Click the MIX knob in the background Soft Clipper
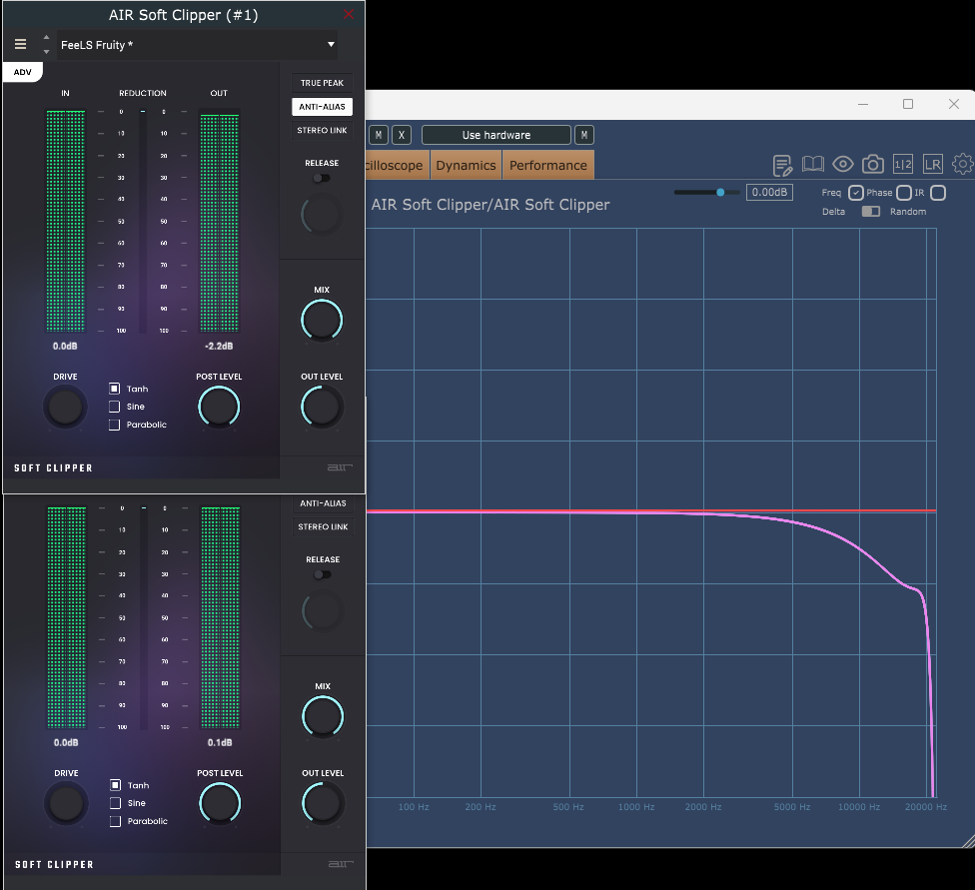975x890 pixels. point(323,716)
